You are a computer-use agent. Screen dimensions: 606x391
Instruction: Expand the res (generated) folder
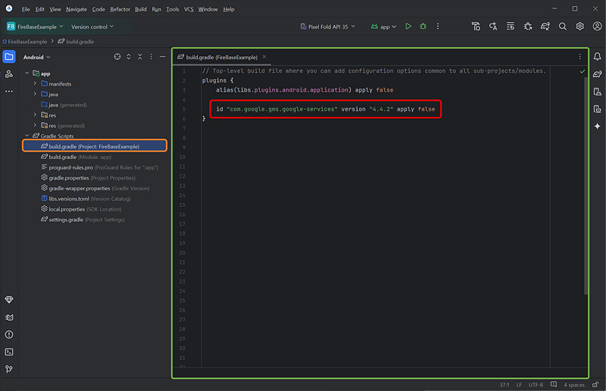35,125
